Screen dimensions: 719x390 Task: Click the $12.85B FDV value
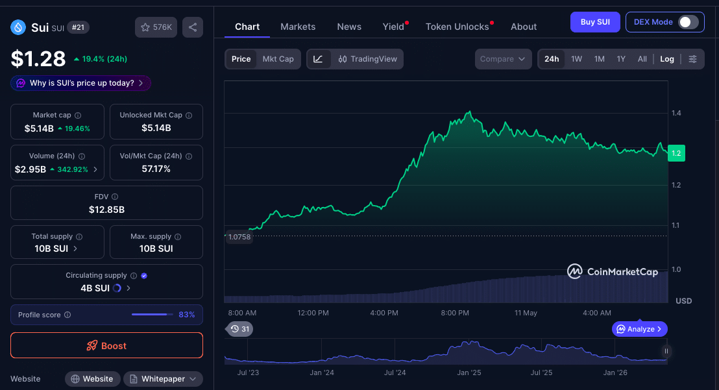coord(107,210)
